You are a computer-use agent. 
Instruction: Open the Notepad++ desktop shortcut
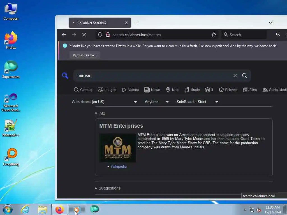tap(11, 128)
